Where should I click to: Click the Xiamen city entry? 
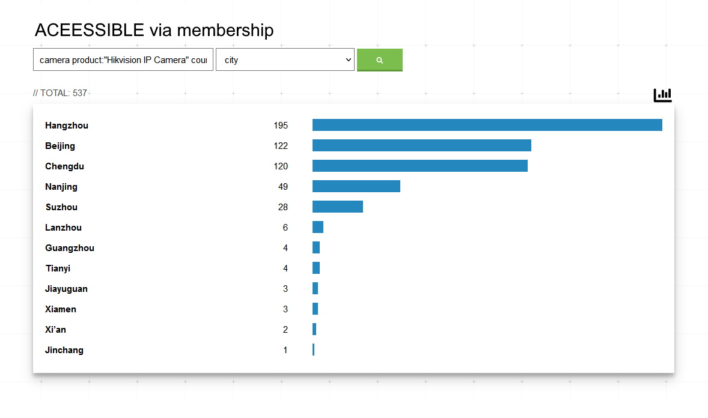[x=61, y=309]
